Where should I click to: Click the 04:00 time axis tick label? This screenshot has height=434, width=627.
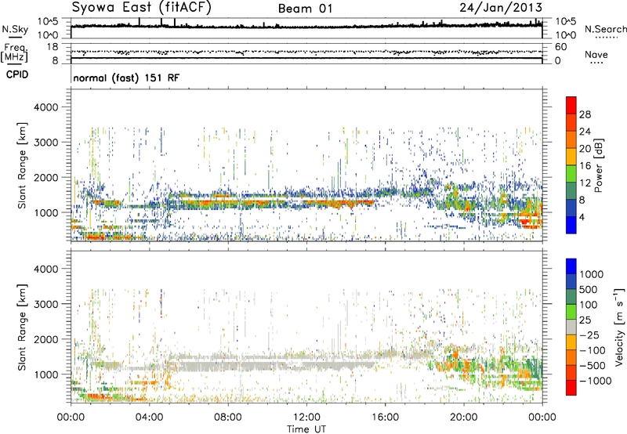click(x=149, y=418)
